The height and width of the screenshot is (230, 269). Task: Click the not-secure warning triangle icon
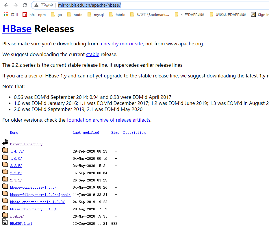click(36, 5)
